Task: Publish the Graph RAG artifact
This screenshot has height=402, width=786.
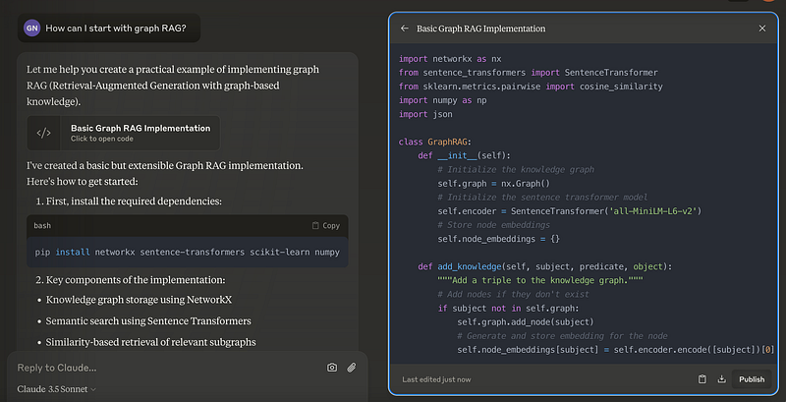Action: (x=752, y=379)
